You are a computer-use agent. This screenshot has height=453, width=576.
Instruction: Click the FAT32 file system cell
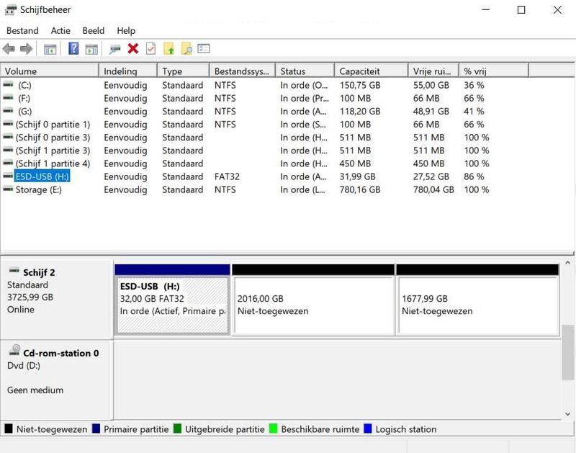(227, 176)
